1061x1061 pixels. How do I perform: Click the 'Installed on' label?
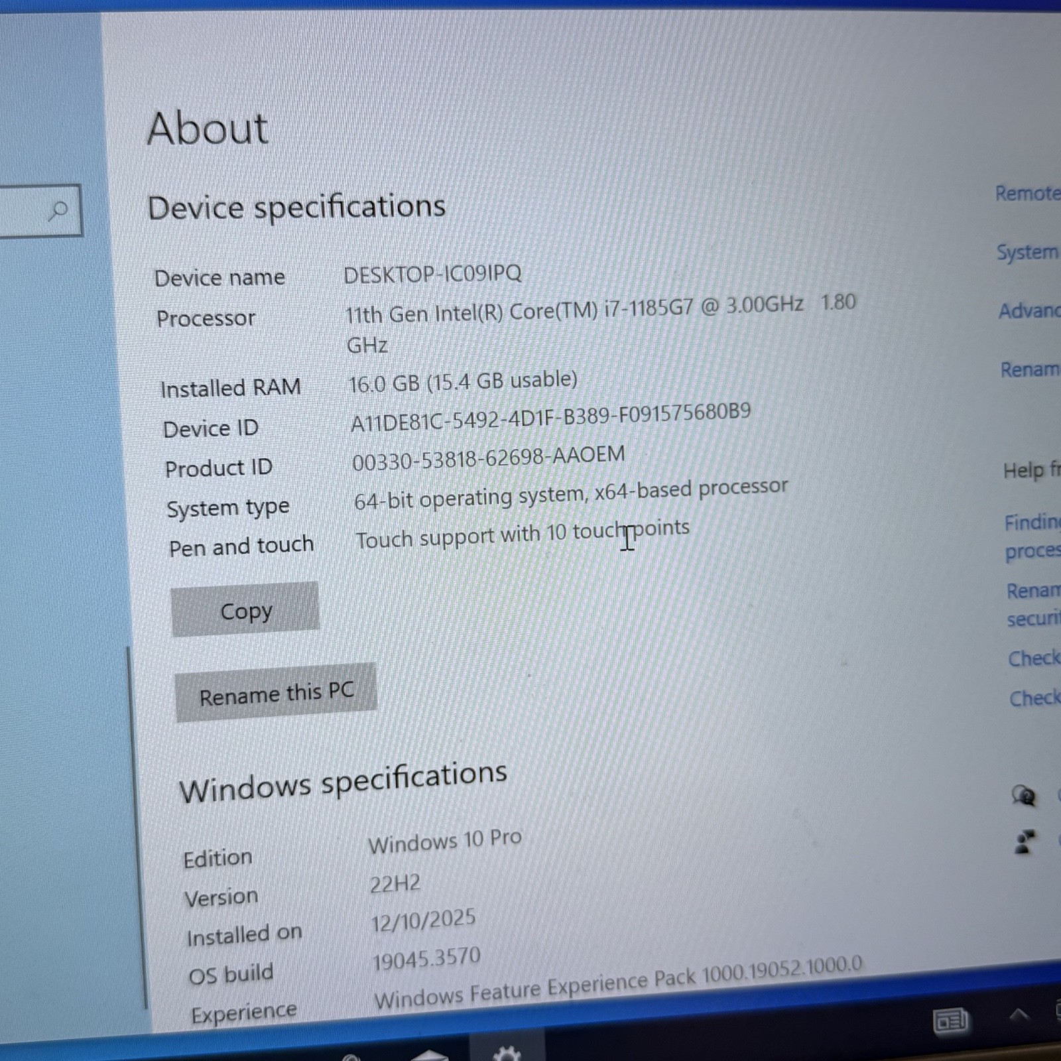pos(244,936)
